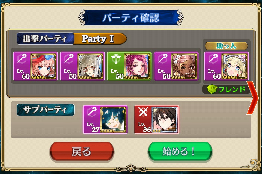Select the dark-skinned elf character portrait

pyautogui.click(x=184, y=66)
